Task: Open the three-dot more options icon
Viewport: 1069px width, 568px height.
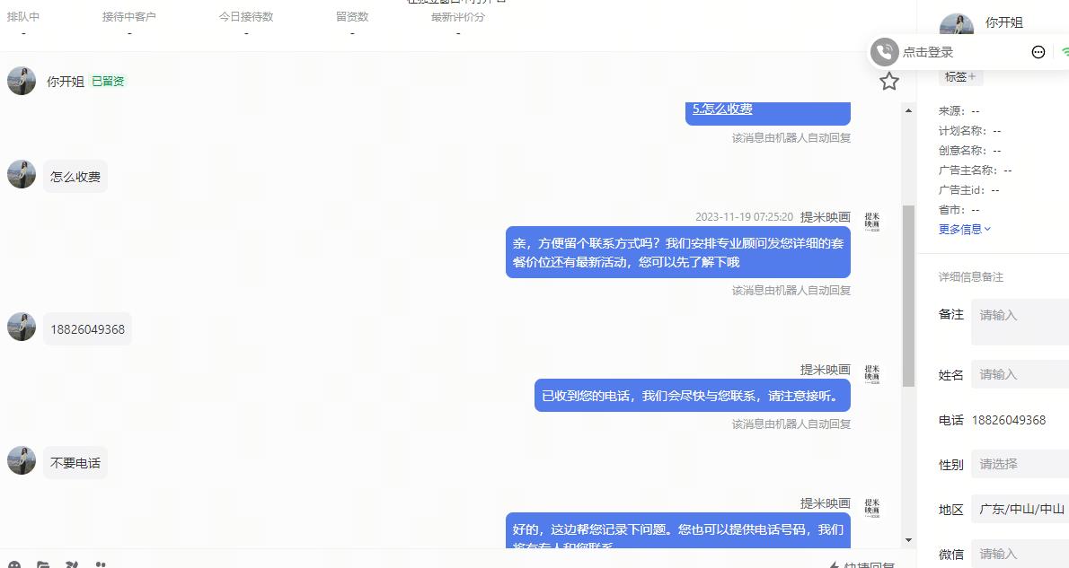Action: point(1038,52)
